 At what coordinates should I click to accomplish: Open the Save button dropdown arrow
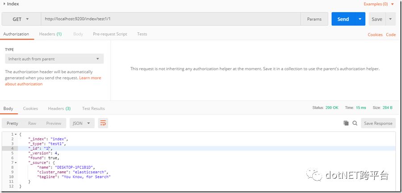(390, 19)
